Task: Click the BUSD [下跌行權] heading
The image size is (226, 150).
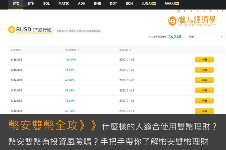Action: tap(34, 30)
